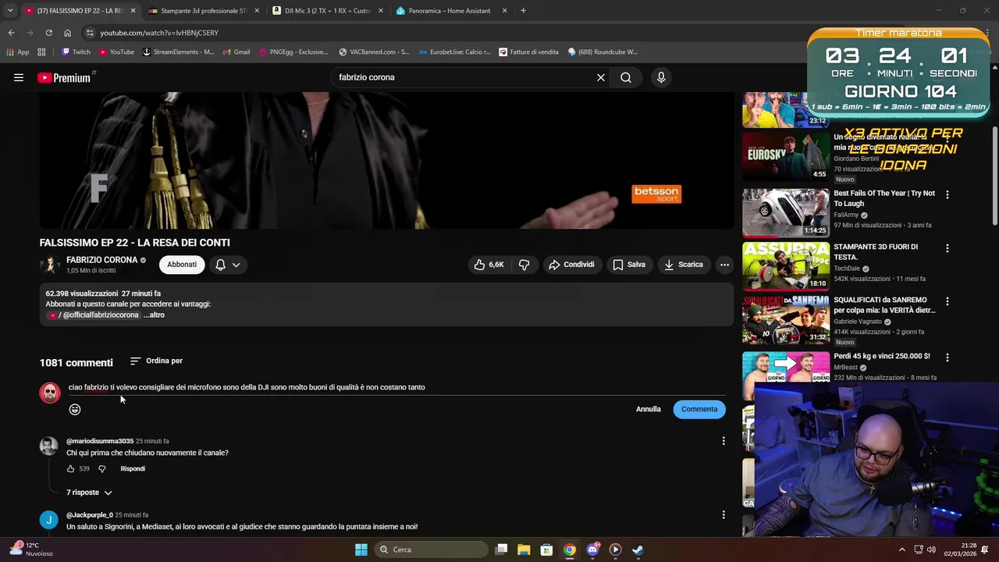Switch to Panoramica – Home Assistant tab
999x562 pixels.
pos(452,11)
